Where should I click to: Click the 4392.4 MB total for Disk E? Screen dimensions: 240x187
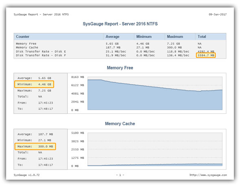point(206,51)
